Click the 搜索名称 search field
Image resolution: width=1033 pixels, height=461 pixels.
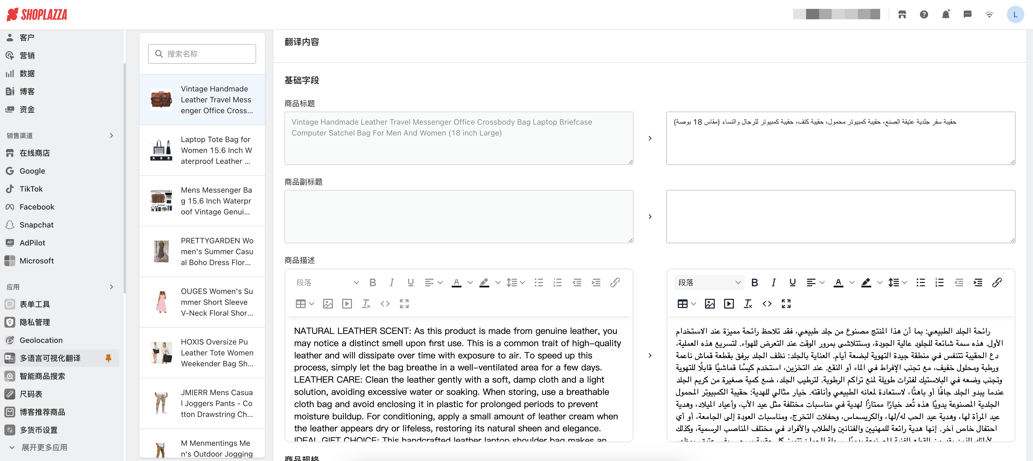click(x=202, y=54)
